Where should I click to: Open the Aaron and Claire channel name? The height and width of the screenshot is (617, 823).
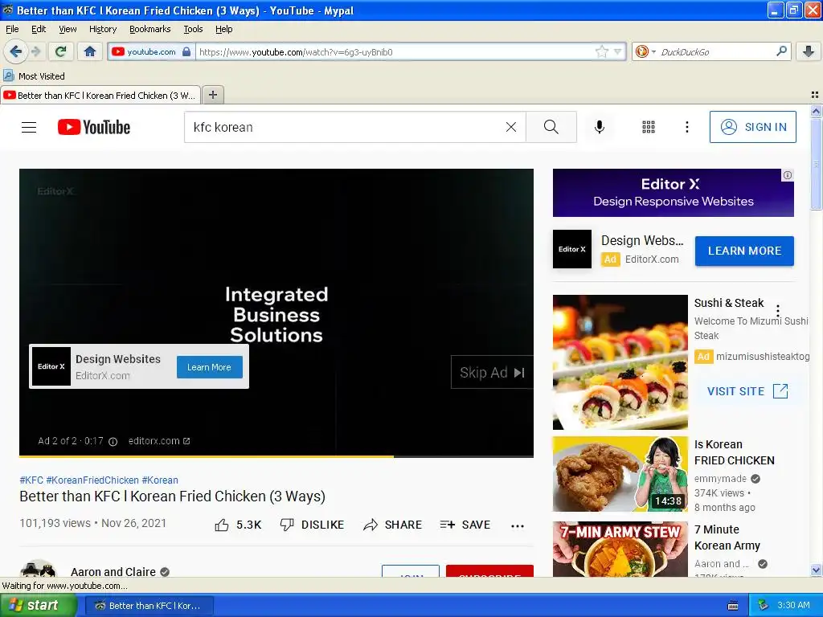click(113, 572)
